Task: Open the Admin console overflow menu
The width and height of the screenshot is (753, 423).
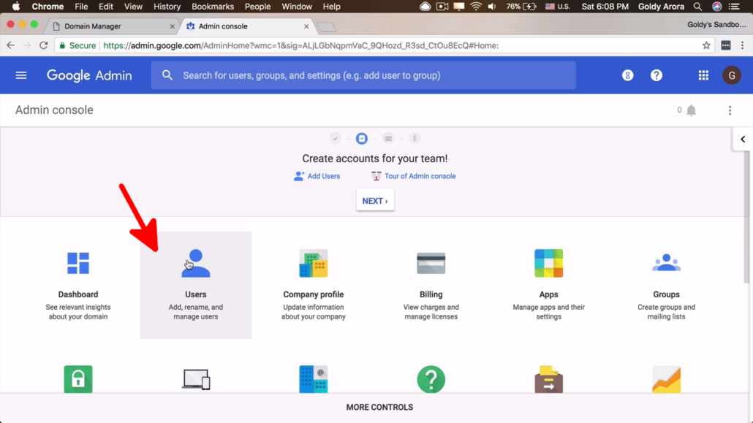Action: point(729,110)
